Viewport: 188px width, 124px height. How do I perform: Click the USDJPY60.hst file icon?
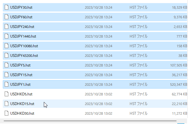click(7, 17)
